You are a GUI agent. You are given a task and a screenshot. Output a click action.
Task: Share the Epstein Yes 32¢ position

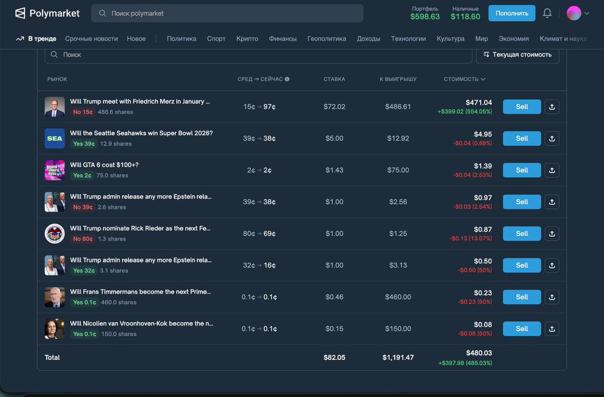coord(552,265)
